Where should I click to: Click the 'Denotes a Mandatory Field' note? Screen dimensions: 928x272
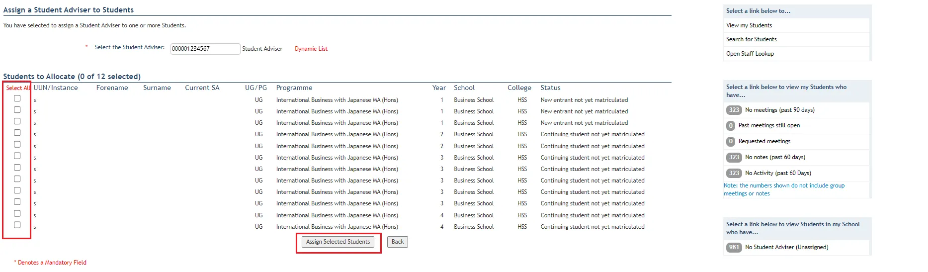pos(50,263)
